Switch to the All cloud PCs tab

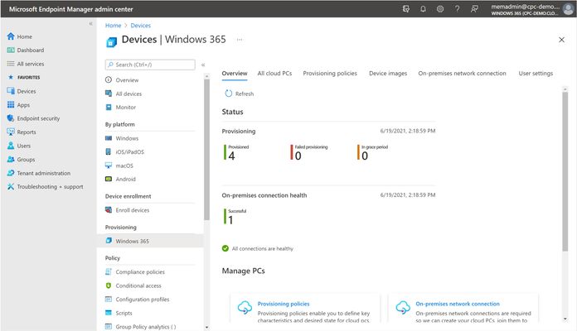[274, 73]
